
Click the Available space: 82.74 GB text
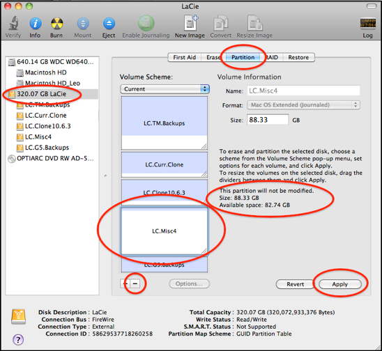click(254, 205)
